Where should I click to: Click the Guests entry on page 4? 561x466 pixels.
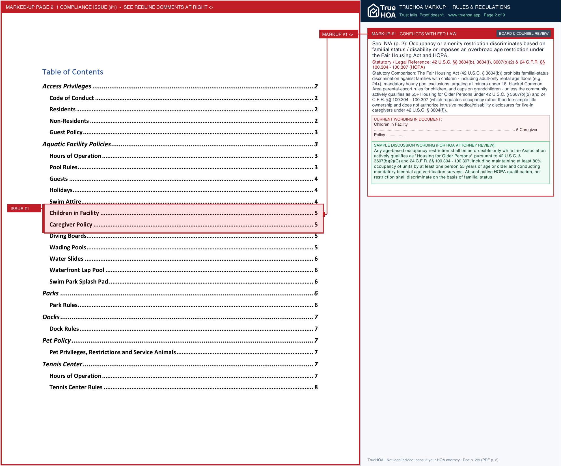click(184, 179)
